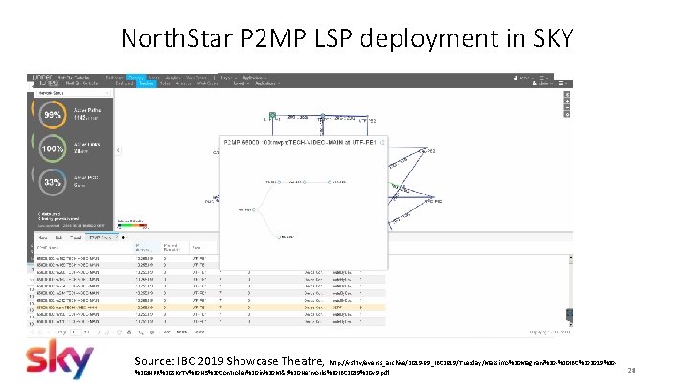Select the green highlighted topology node
690x388 pixels.
[272, 116]
